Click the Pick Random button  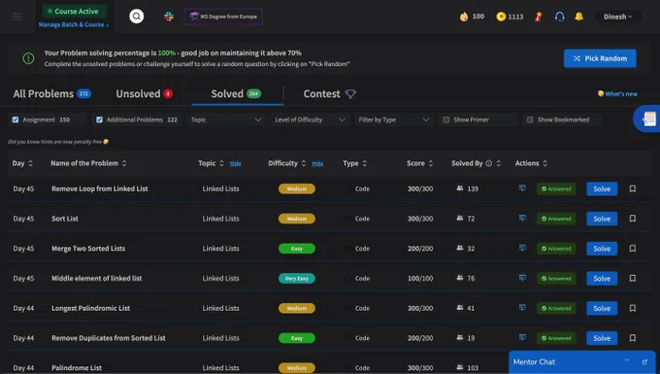click(600, 58)
